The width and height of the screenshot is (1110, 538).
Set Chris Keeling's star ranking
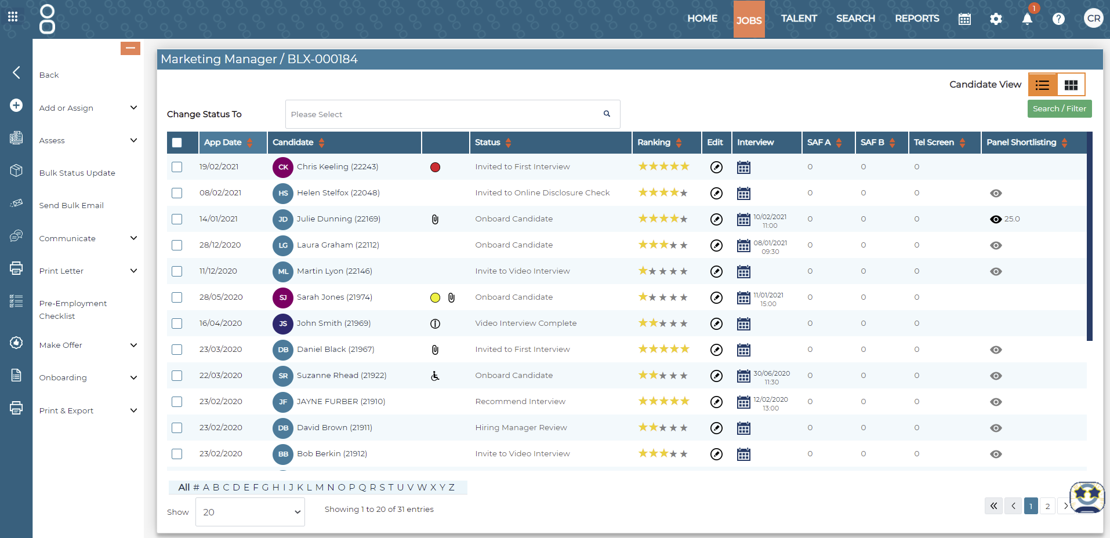click(663, 166)
